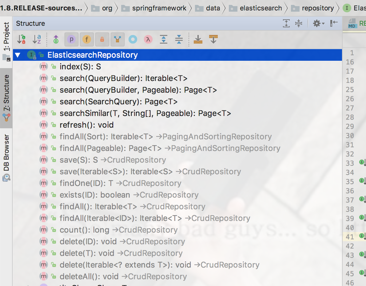Select deleteAll(): void method

177,276
